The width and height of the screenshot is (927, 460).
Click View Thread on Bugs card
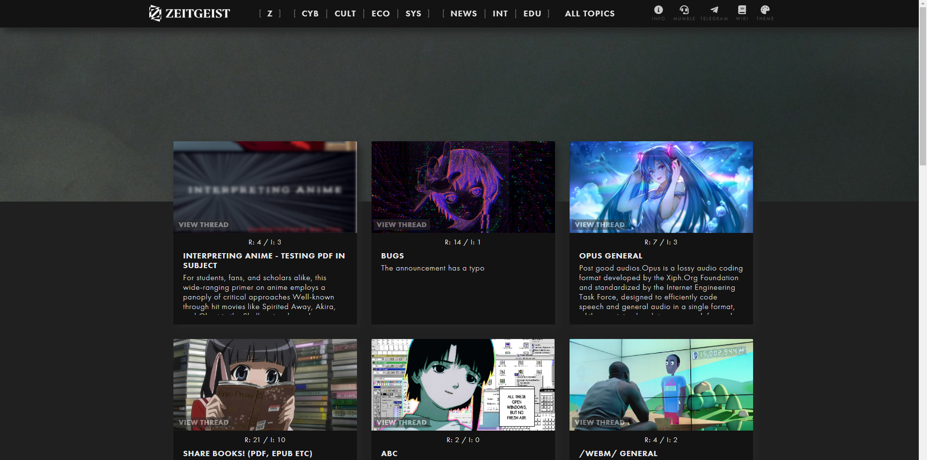(401, 225)
